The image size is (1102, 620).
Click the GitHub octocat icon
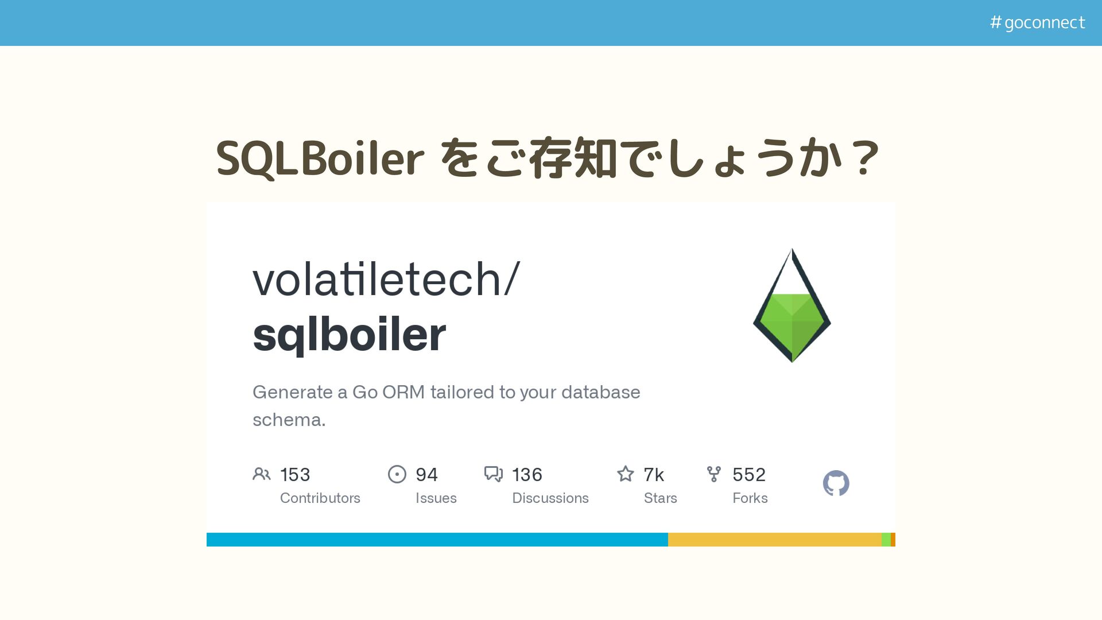pos(836,483)
